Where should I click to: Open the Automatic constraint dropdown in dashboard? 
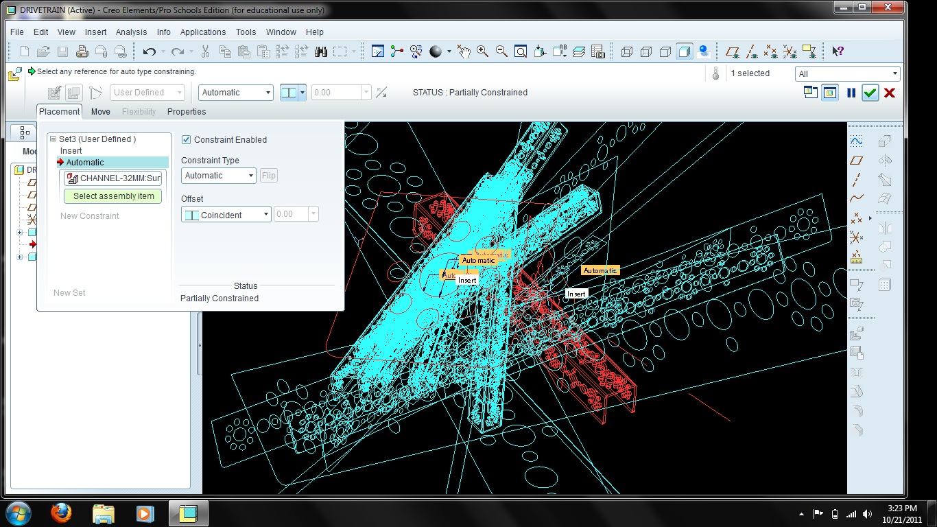[236, 93]
